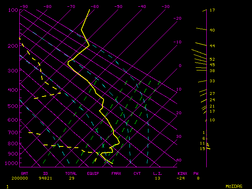Click the KINX value -24
The height and width of the screenshot is (189, 252).
point(182,178)
